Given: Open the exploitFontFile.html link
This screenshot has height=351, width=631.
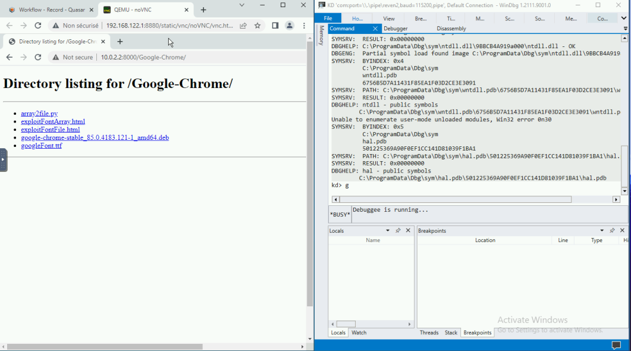Looking at the screenshot, I should point(51,130).
